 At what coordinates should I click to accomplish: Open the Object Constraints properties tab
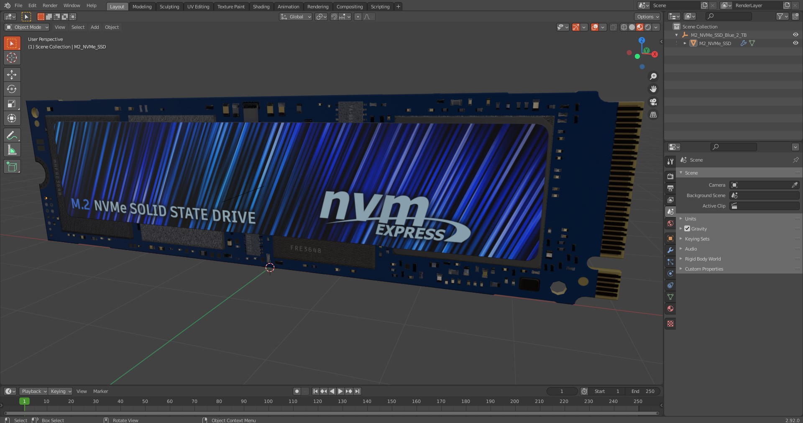coord(670,285)
